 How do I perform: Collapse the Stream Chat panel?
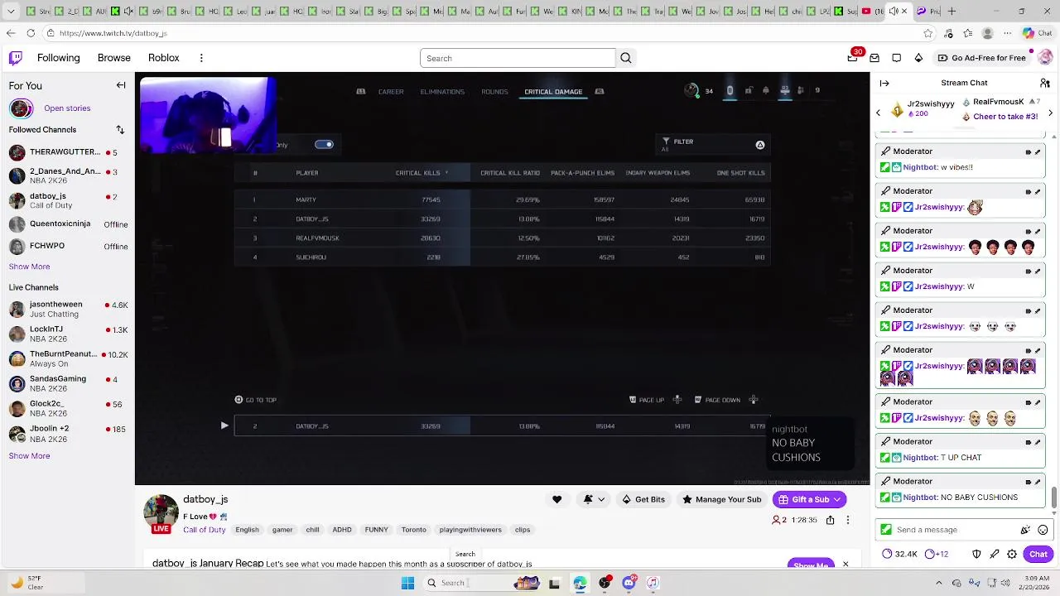(884, 83)
